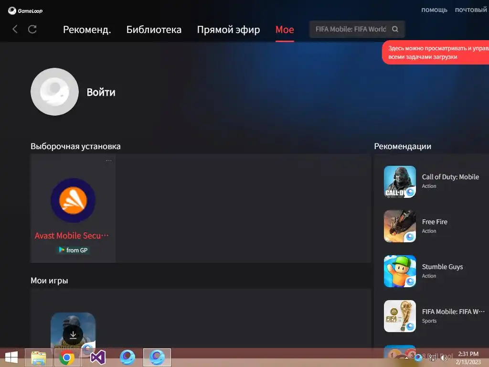Click the network tray icon

click(433, 357)
